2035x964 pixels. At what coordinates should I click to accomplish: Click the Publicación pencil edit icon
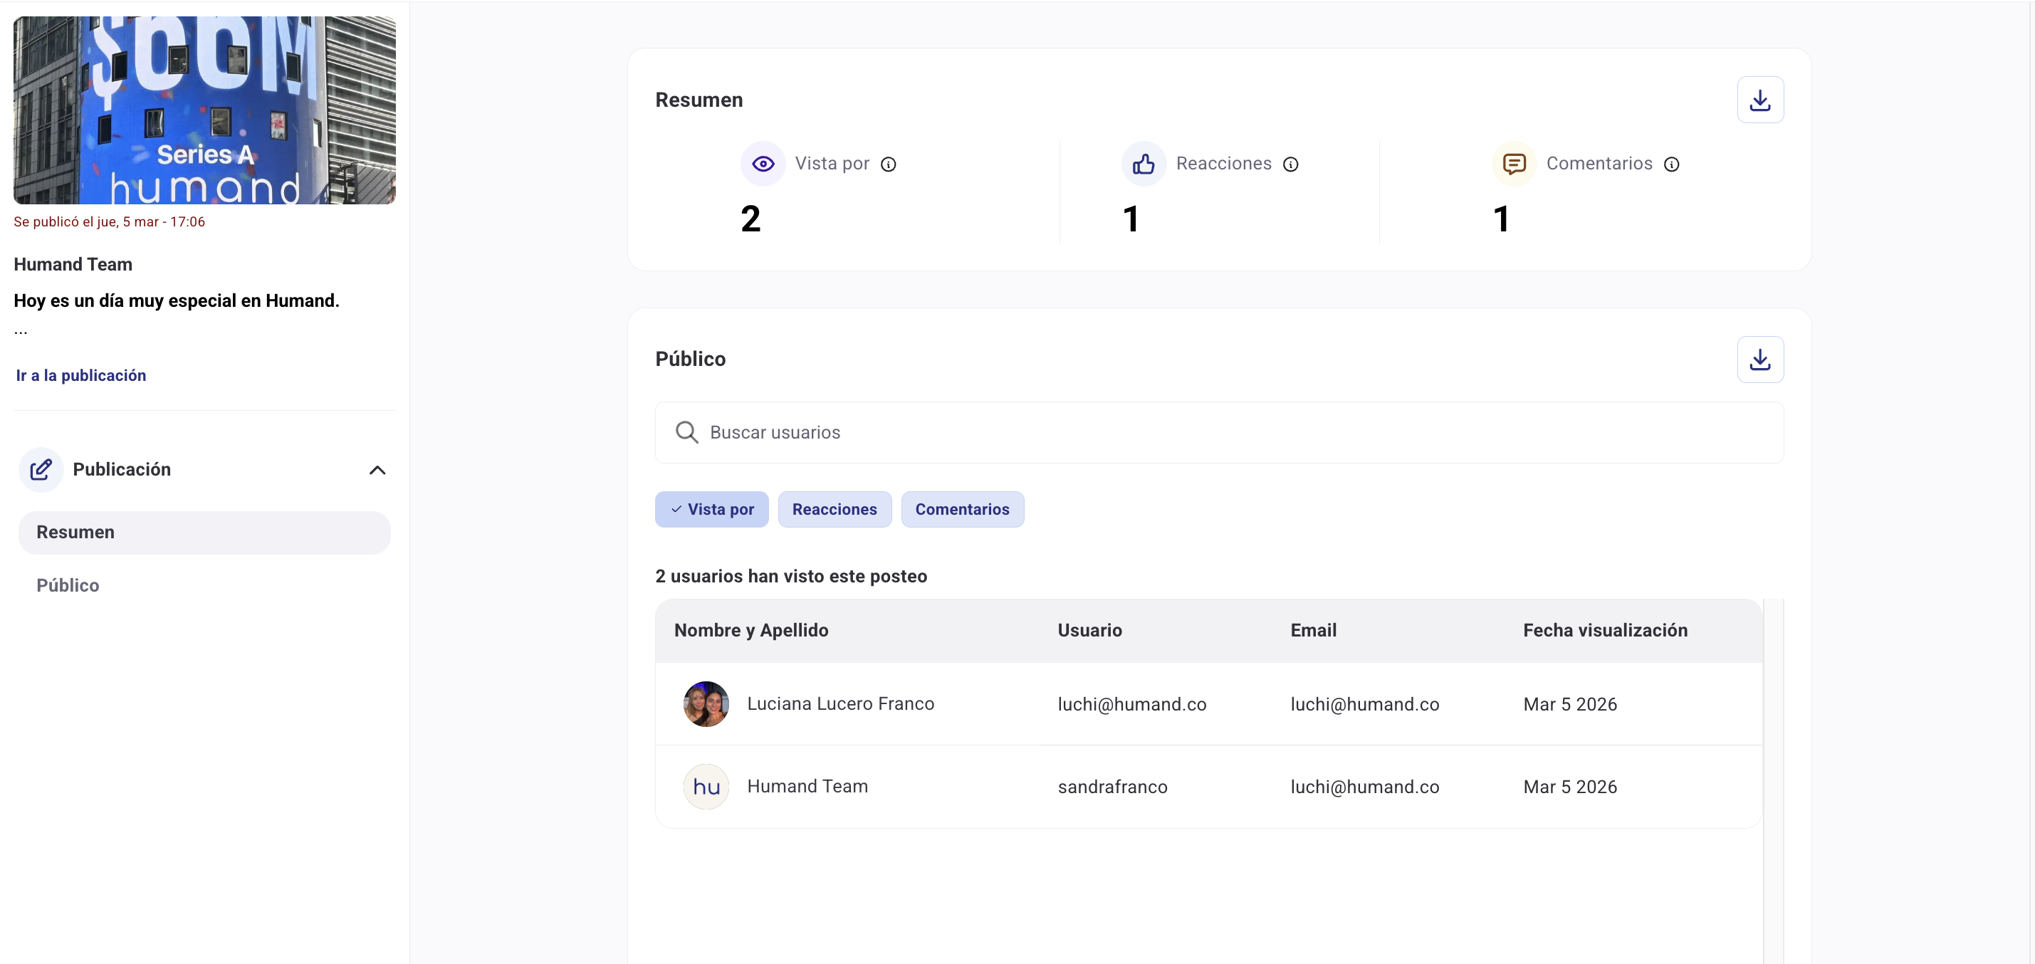(41, 469)
